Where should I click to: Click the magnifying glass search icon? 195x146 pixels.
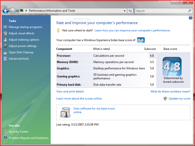(190, 11)
